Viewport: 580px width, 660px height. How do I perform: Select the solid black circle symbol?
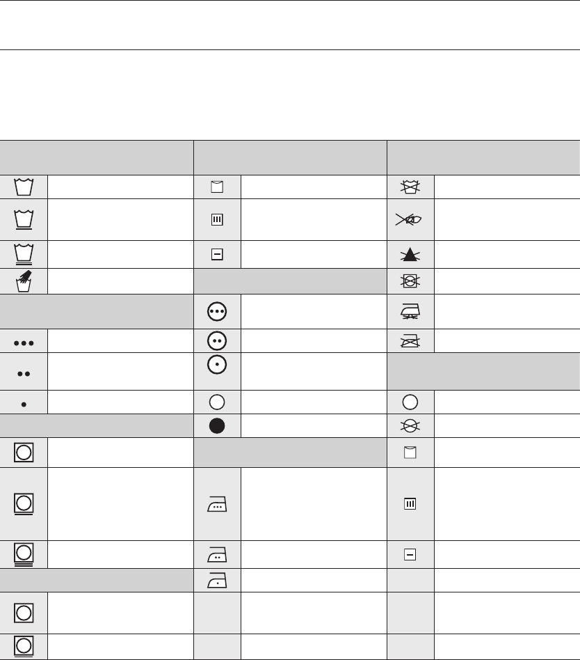[x=218, y=426]
